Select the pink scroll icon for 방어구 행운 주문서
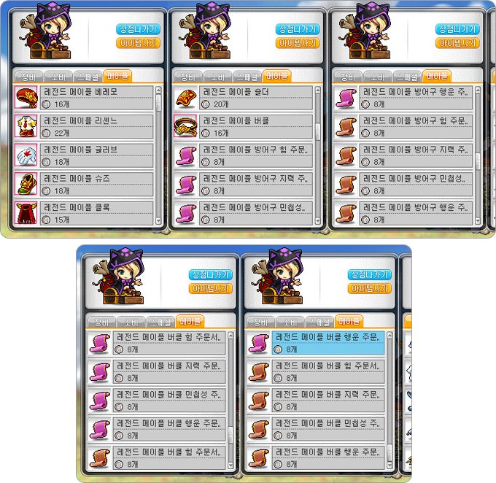This screenshot has width=496, height=483. pyautogui.click(x=346, y=97)
